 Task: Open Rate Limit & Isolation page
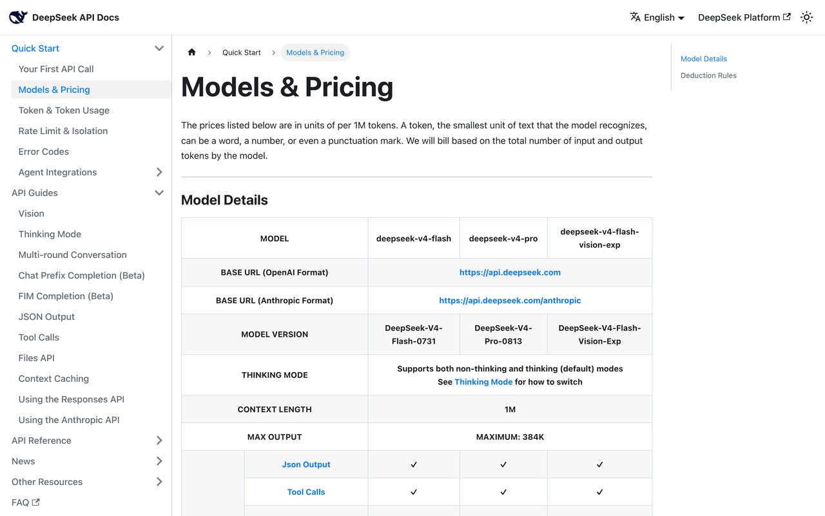pyautogui.click(x=63, y=131)
